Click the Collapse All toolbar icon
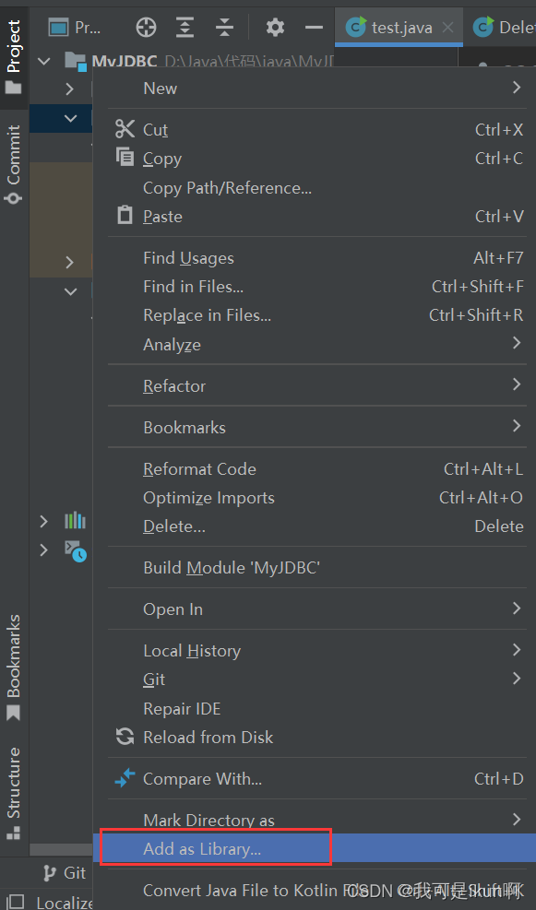The height and width of the screenshot is (910, 536). pos(223,28)
